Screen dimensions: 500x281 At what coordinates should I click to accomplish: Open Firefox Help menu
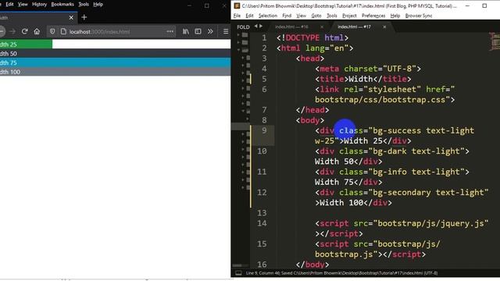pyautogui.click(x=98, y=5)
